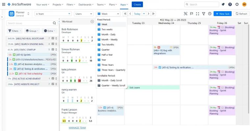Go to next week arrow
250x131 pixels.
click(x=148, y=14)
